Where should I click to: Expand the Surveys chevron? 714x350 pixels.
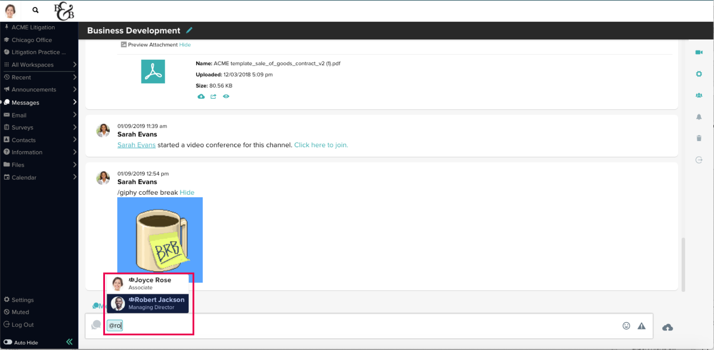coord(75,127)
